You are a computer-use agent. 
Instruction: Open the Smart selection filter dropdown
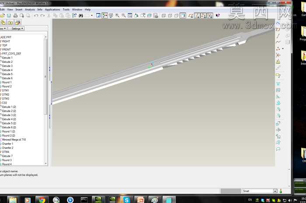pyautogui.click(x=275, y=191)
